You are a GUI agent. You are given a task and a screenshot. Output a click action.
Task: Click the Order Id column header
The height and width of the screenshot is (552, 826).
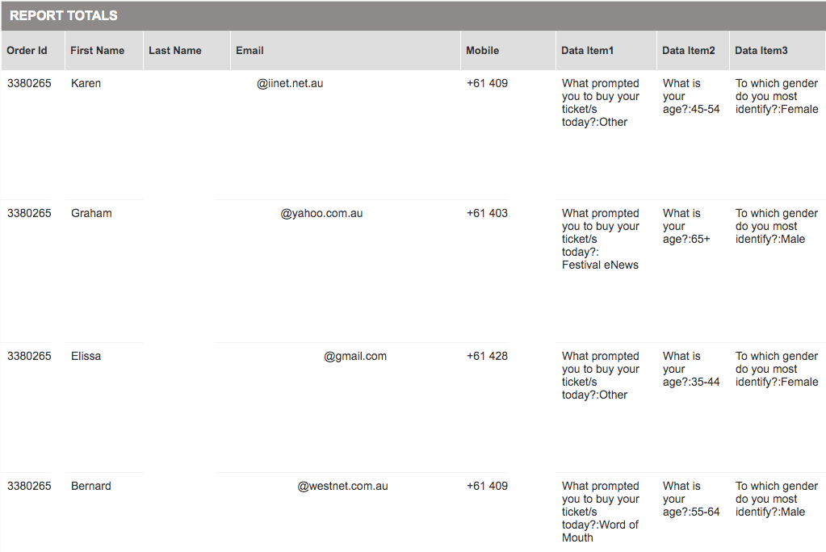pos(32,51)
